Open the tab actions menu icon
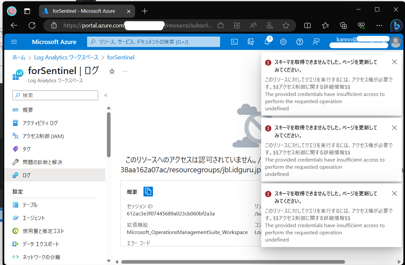The image size is (405, 265). (27, 11)
